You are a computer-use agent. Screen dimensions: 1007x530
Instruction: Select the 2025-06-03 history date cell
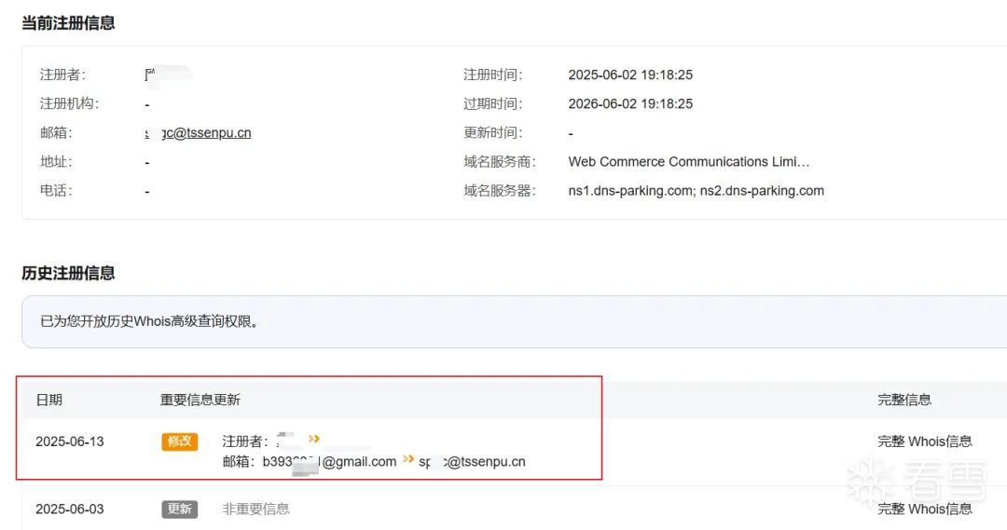pos(69,509)
